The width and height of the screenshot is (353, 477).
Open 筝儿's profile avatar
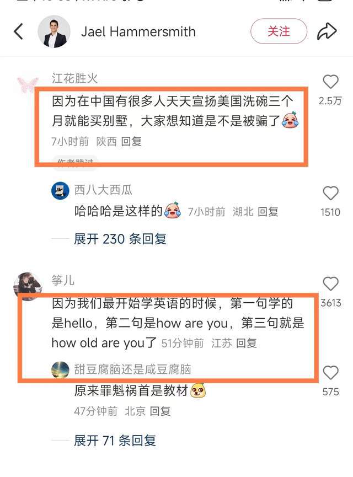coord(28,286)
